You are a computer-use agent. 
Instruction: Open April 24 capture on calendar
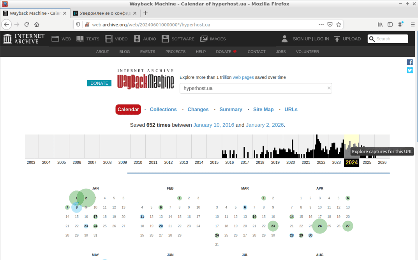click(320, 226)
